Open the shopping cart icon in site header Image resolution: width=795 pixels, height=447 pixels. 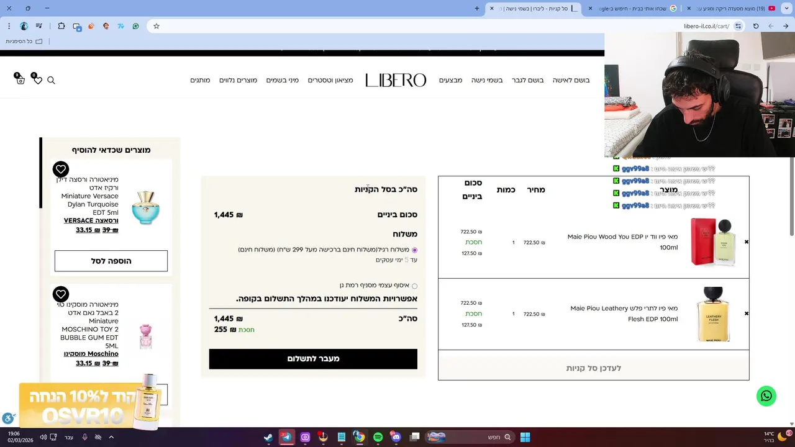(19, 79)
